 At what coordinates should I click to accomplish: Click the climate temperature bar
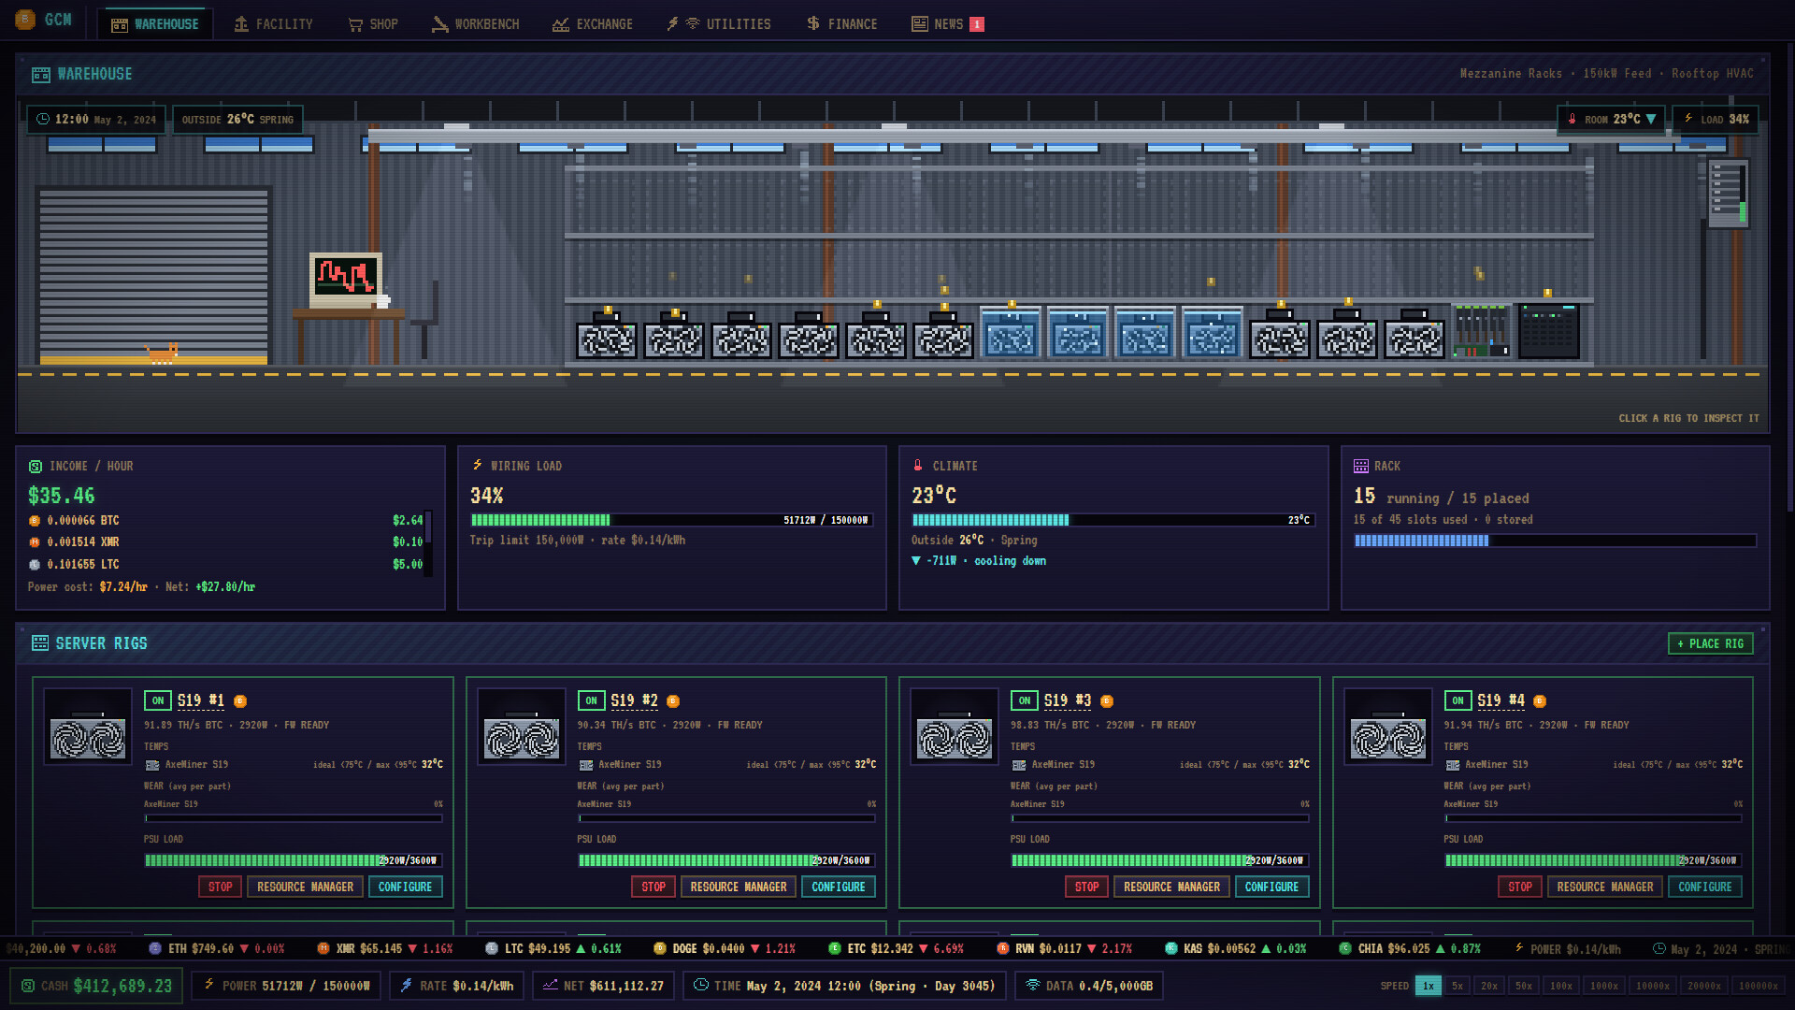(1113, 520)
